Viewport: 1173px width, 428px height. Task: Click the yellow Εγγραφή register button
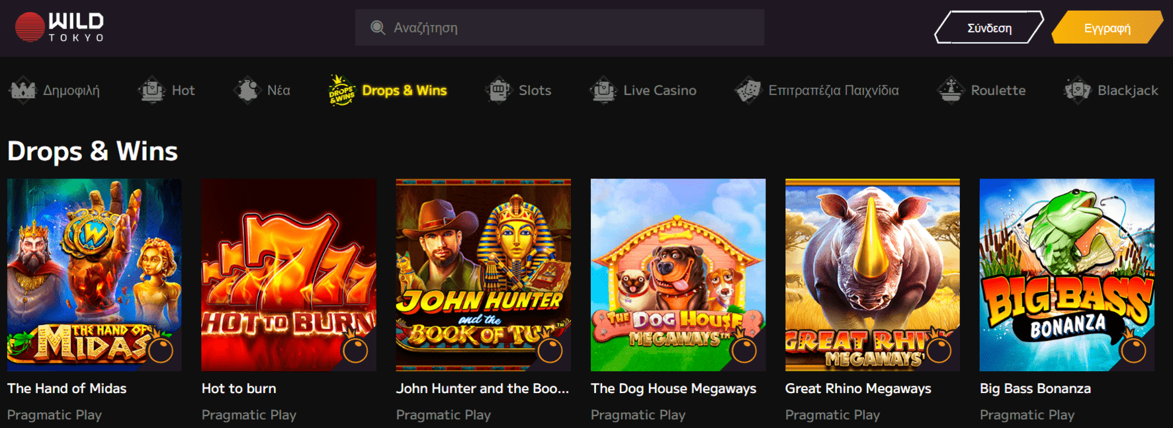pos(1107,28)
